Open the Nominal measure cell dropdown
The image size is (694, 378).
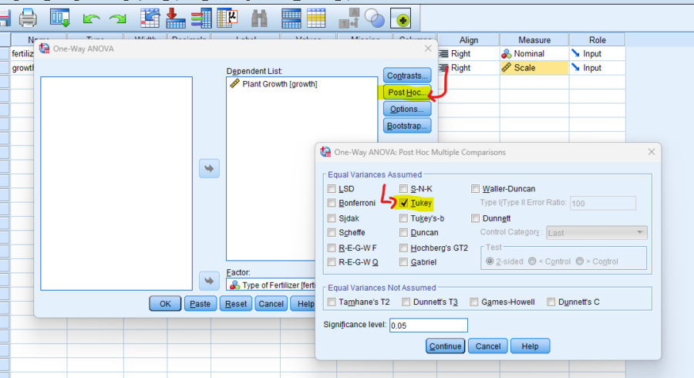click(534, 54)
